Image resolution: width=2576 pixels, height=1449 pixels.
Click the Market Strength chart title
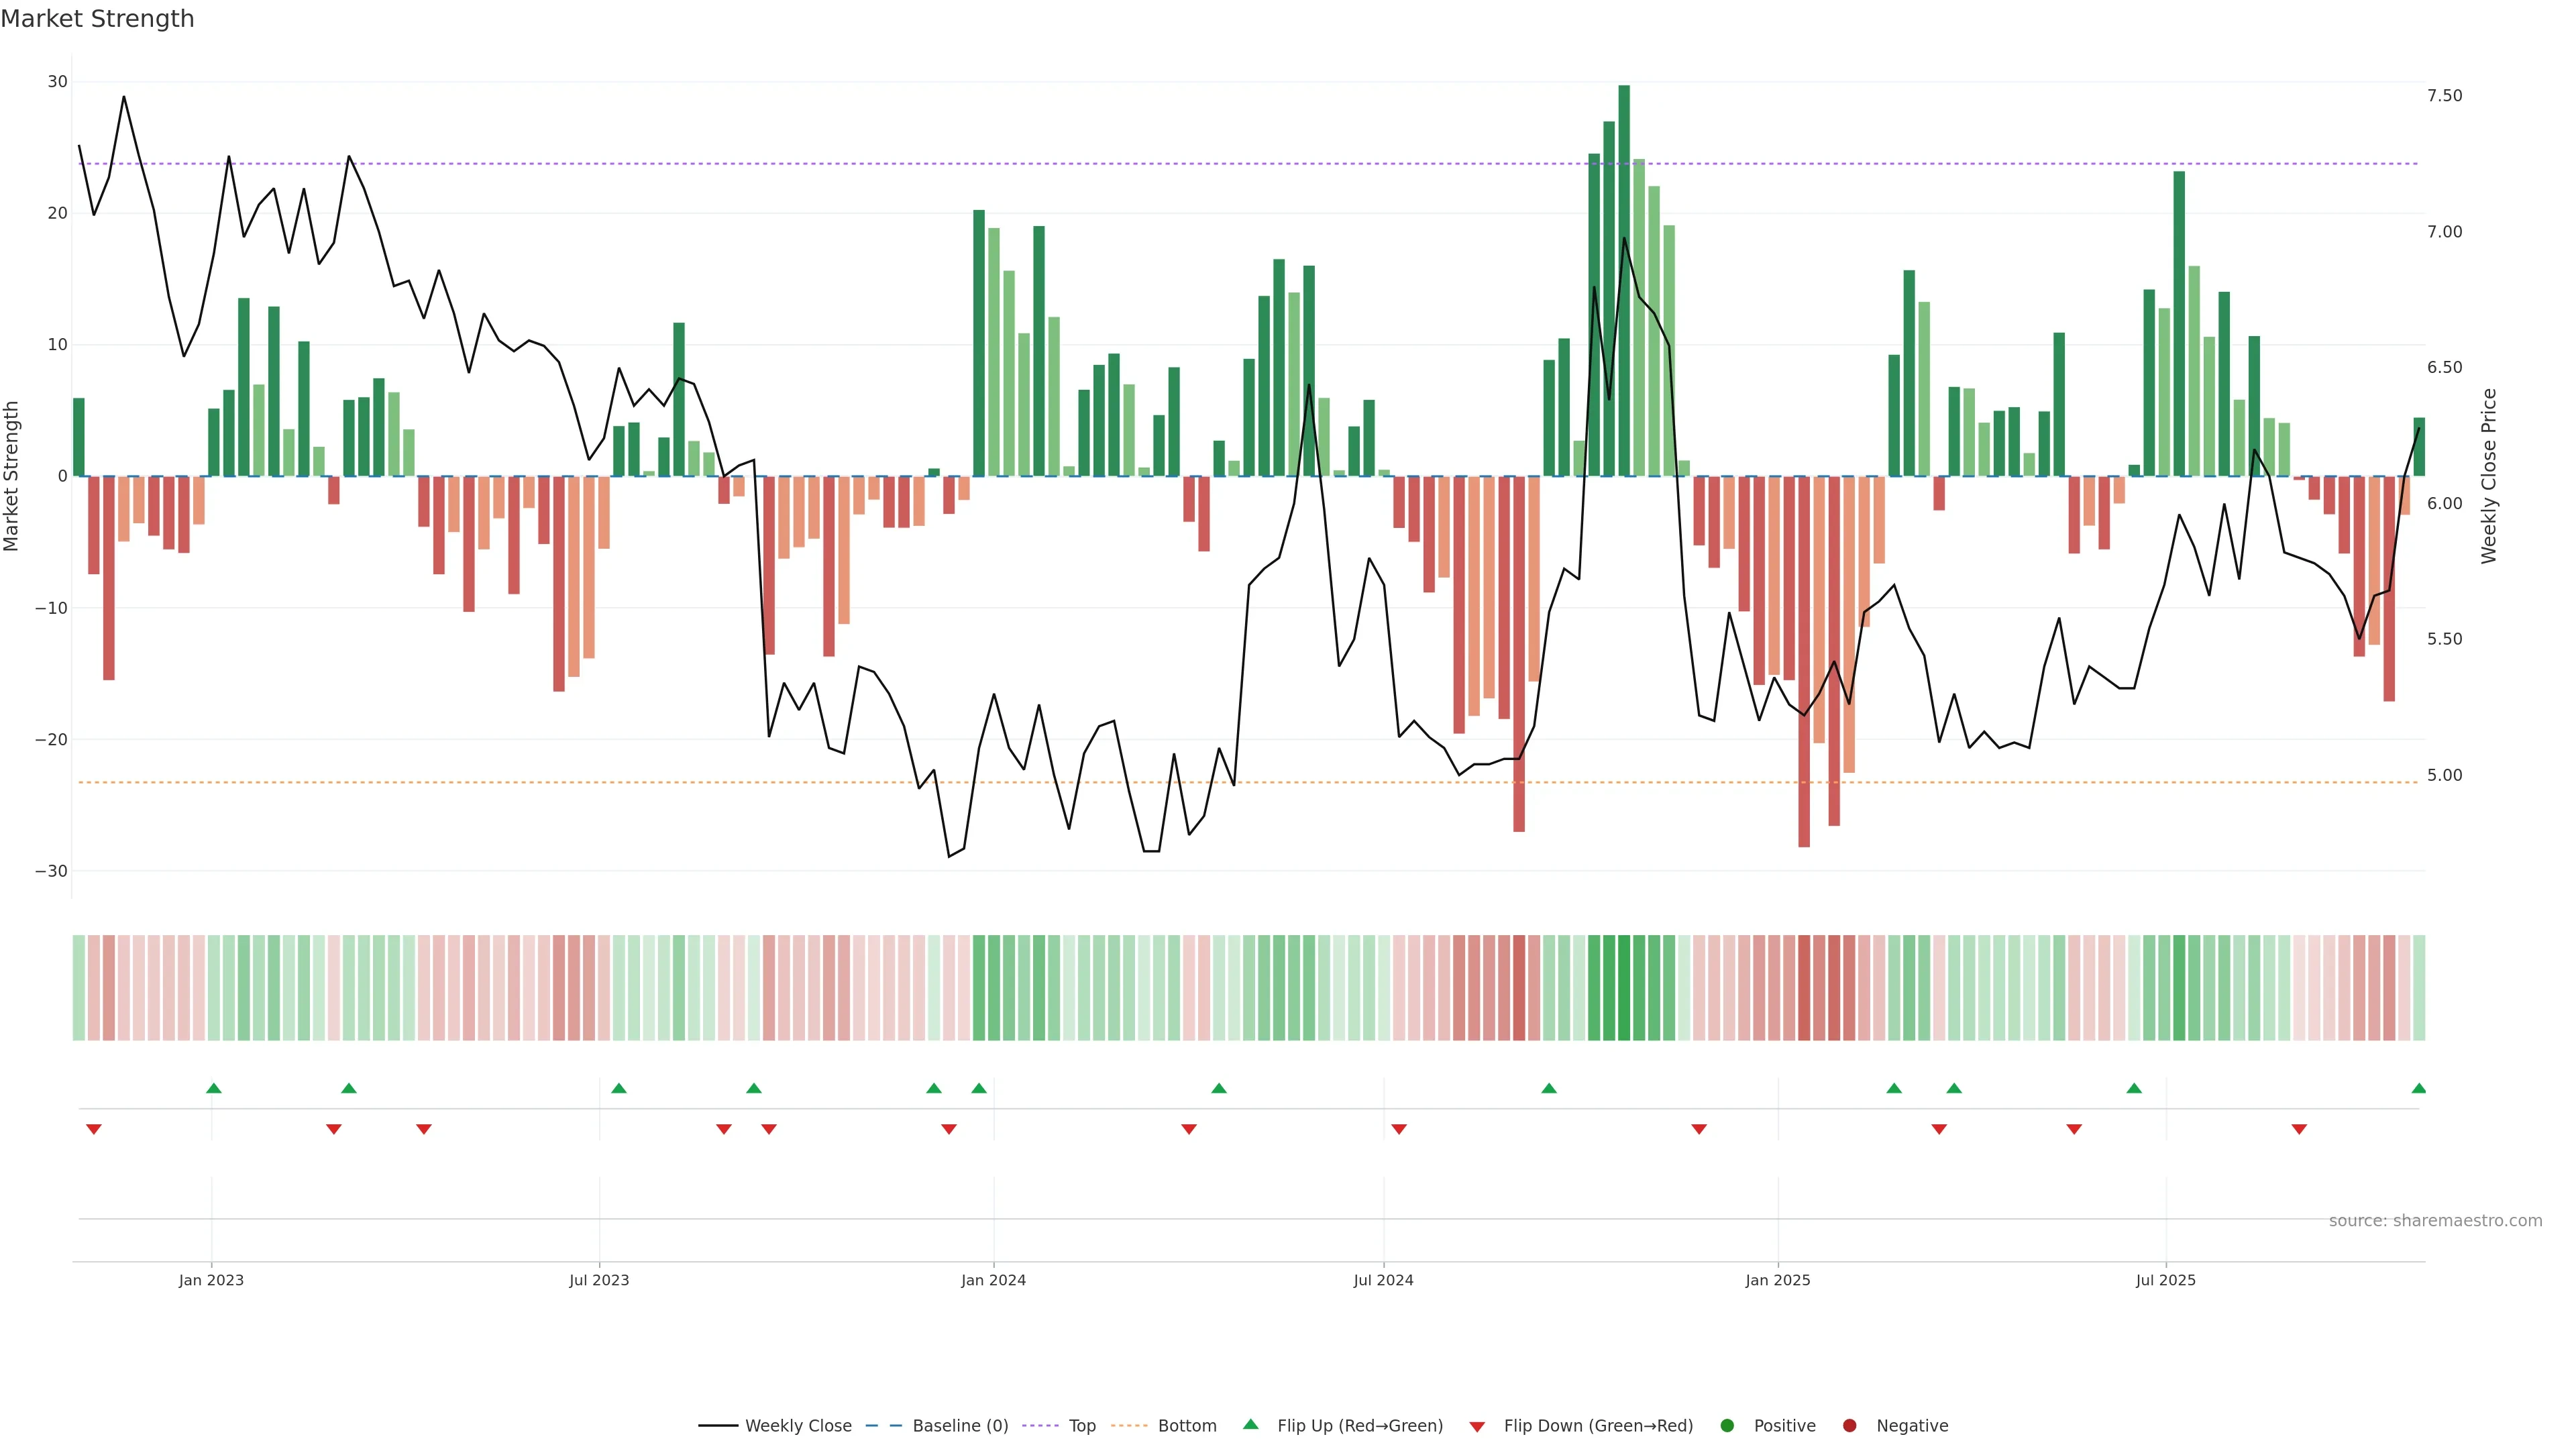click(97, 19)
